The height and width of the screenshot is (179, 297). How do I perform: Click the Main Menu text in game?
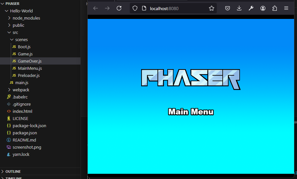point(191,112)
